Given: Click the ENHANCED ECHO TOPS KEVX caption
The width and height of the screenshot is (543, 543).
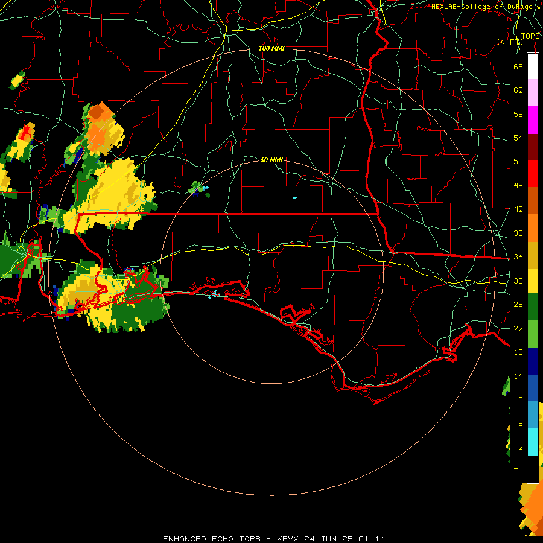Looking at the screenshot, I should [x=273, y=539].
